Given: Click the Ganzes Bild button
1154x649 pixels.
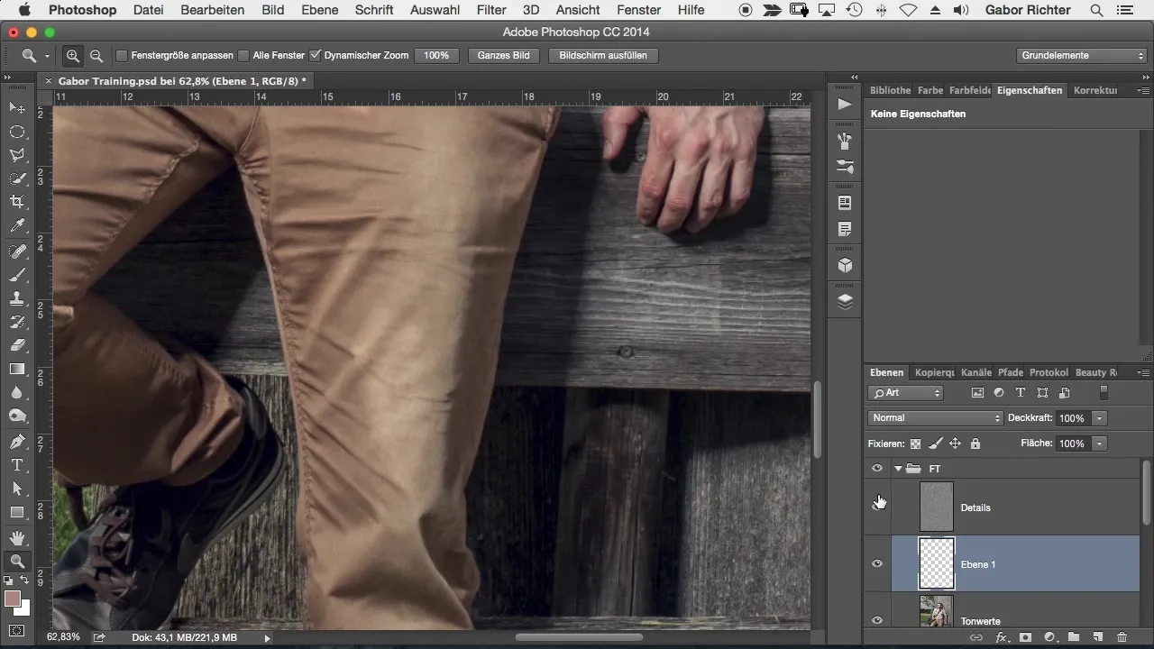Looking at the screenshot, I should tap(504, 56).
